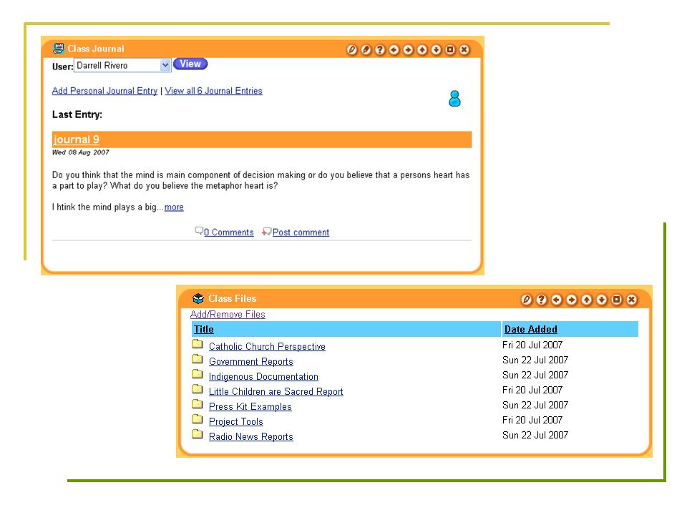Image resolution: width=687 pixels, height=515 pixels.
Task: Open help for the Class Files panel
Action: (542, 300)
